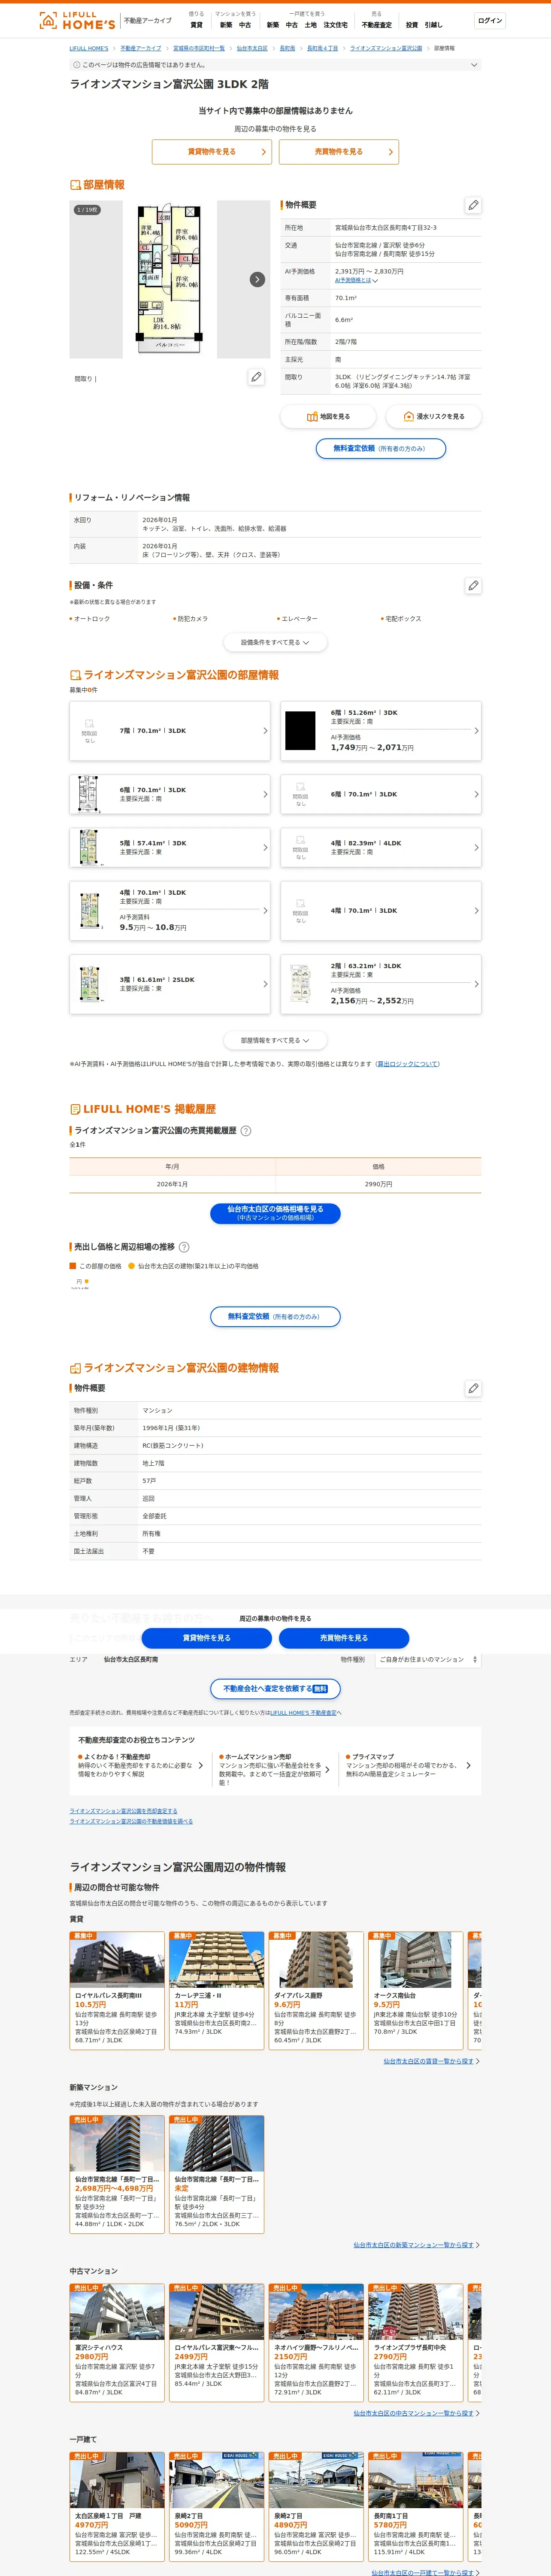Open the 5階 57.41m² 3DK room card
Viewport: 551px width, 2576px height.
(x=170, y=847)
